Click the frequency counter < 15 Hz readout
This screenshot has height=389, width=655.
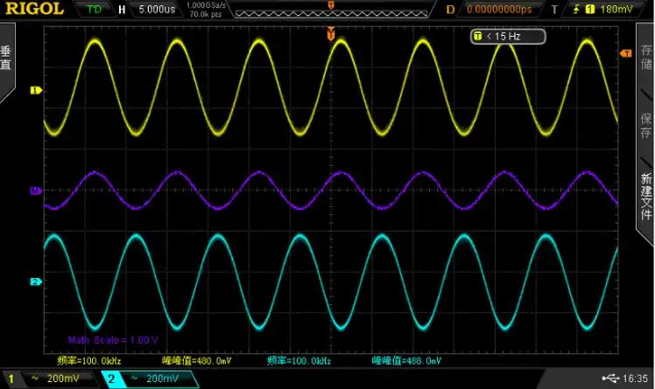[508, 36]
